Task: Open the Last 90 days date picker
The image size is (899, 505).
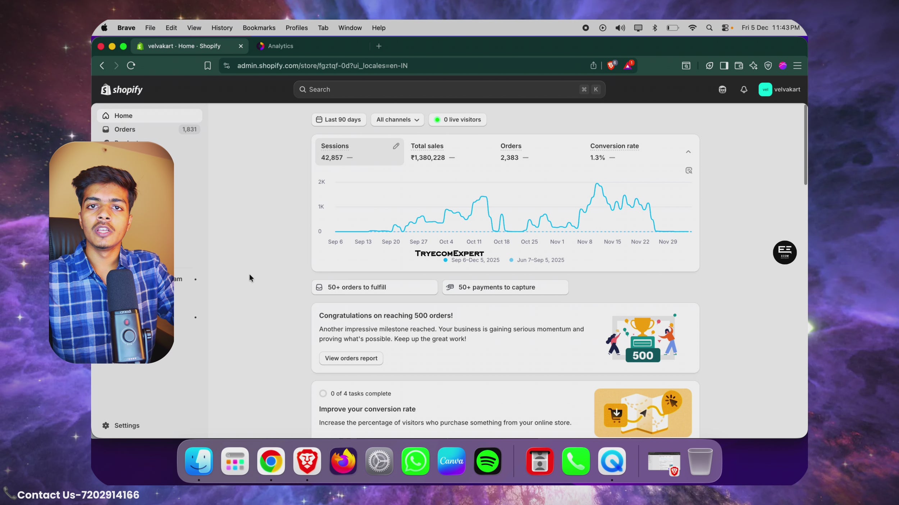Action: (338, 120)
